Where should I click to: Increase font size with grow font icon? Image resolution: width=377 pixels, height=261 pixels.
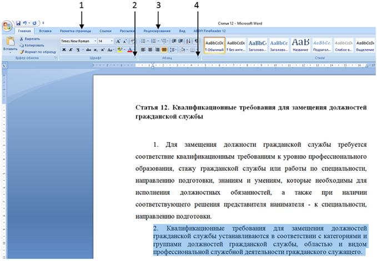point(118,41)
